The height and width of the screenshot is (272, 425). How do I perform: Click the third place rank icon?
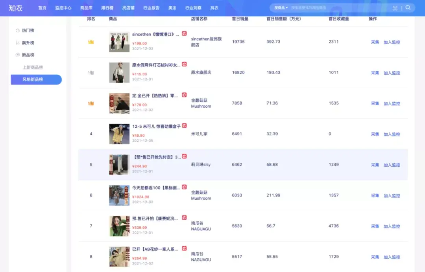[91, 103]
